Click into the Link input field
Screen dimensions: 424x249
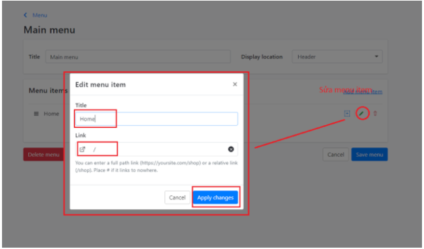[157, 149]
